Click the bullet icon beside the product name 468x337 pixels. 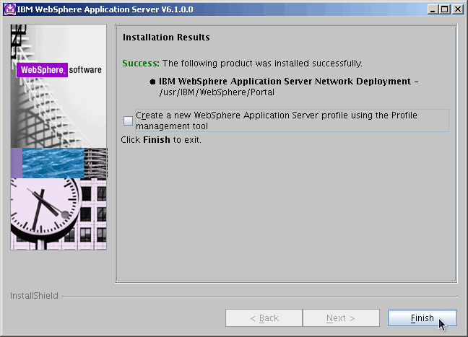152,82
